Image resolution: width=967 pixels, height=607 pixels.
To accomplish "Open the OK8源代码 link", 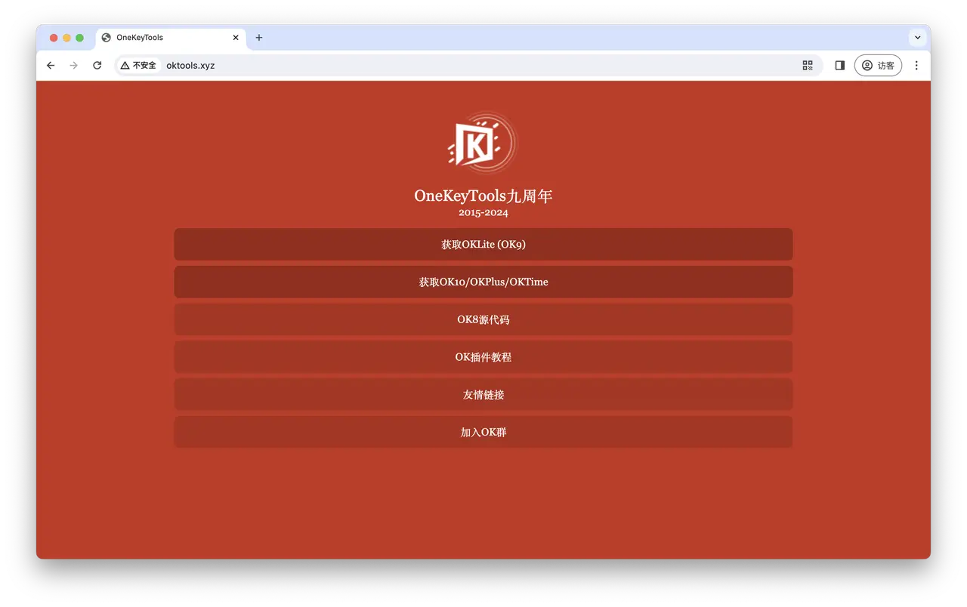I will (x=483, y=319).
